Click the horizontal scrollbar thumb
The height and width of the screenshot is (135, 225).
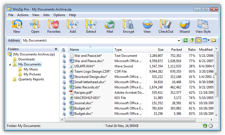pyautogui.click(x=130, y=120)
